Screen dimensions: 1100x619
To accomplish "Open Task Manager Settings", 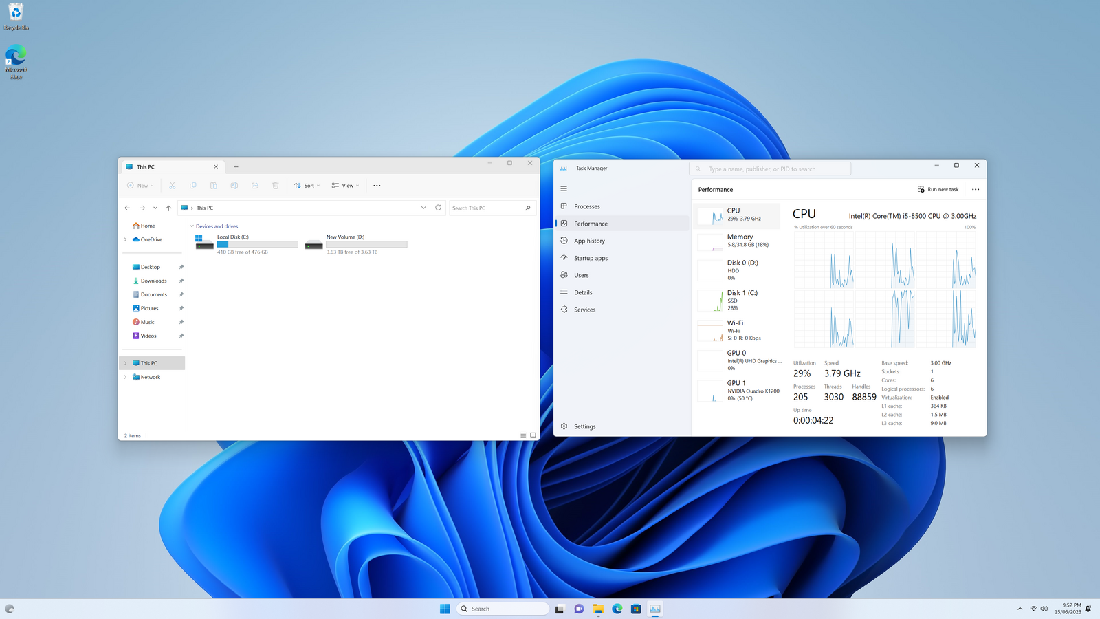I will click(x=584, y=426).
